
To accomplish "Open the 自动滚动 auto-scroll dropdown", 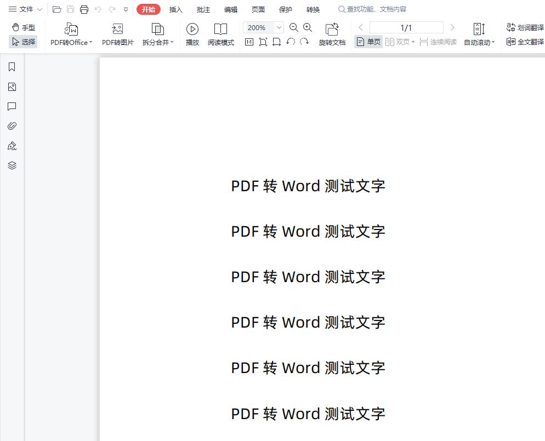I will click(x=479, y=41).
